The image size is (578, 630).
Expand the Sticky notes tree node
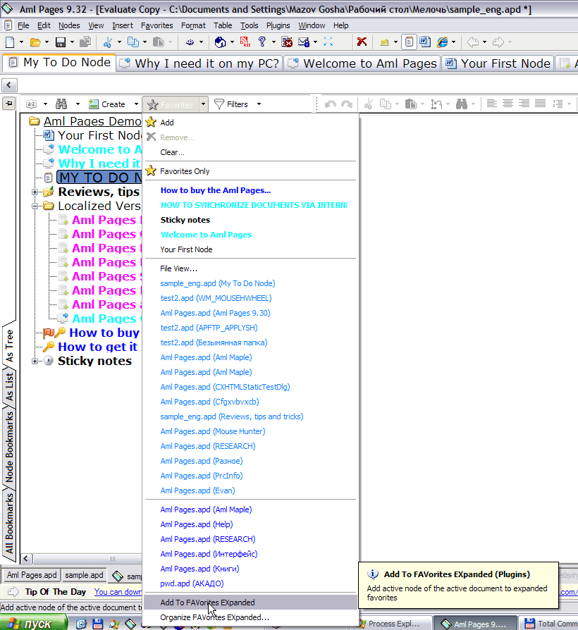[35, 362]
